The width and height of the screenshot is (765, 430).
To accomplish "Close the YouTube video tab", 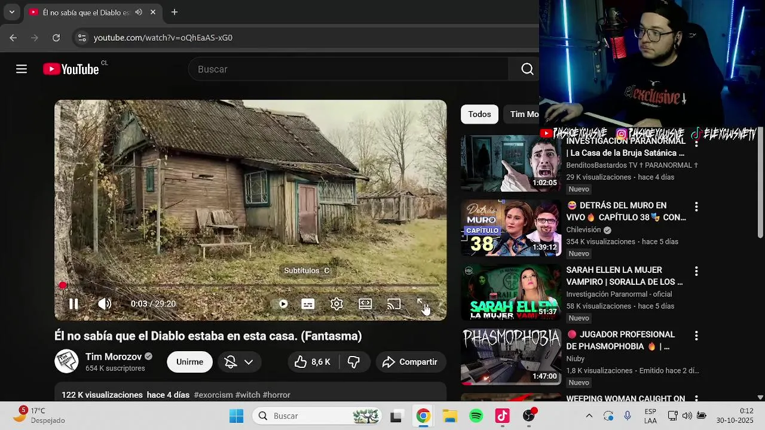I will point(153,12).
